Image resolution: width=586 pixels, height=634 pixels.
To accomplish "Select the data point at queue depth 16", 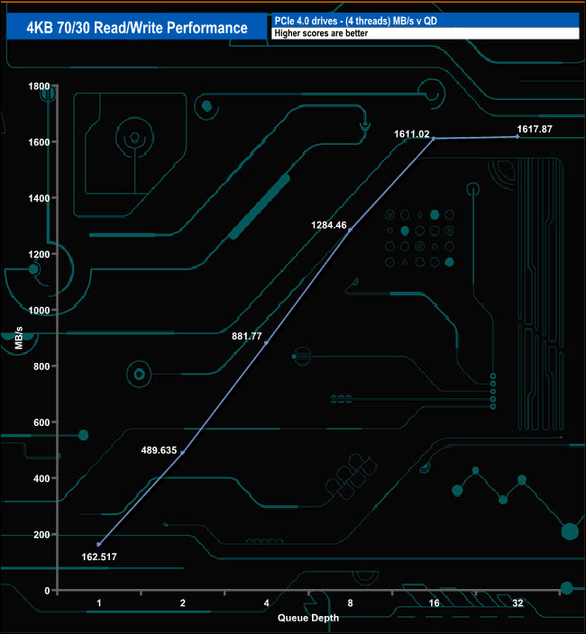I will click(434, 139).
